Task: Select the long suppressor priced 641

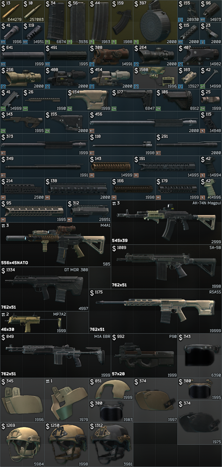Action: point(22,55)
